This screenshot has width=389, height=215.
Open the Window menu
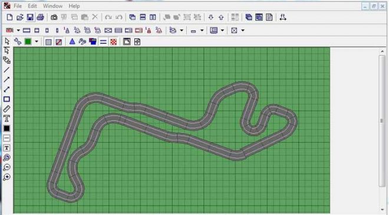(52, 6)
